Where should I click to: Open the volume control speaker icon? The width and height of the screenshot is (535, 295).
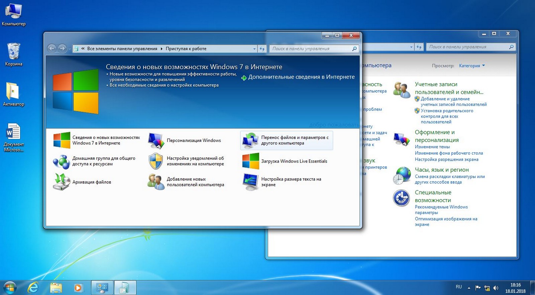point(496,288)
